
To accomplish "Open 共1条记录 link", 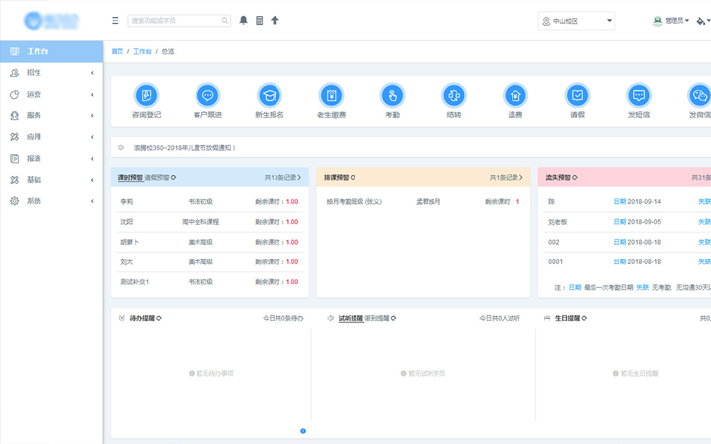I will [506, 178].
